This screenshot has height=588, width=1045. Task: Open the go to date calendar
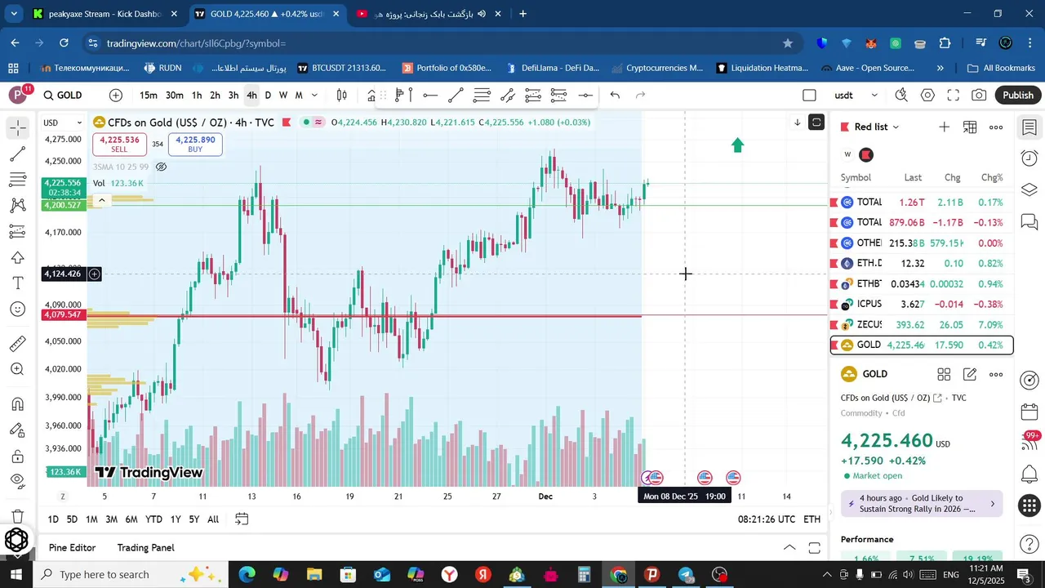pos(242,519)
